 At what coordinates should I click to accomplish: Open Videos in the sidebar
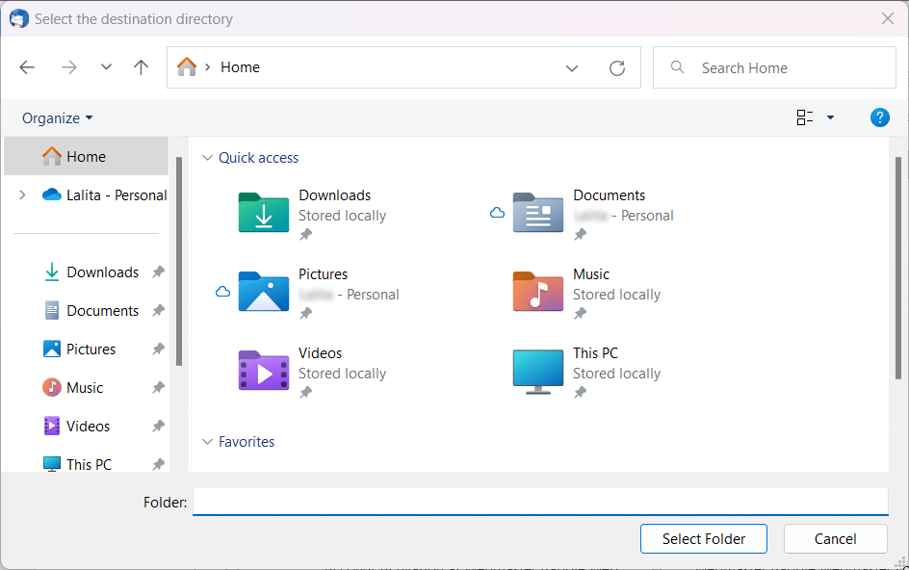(76, 427)
